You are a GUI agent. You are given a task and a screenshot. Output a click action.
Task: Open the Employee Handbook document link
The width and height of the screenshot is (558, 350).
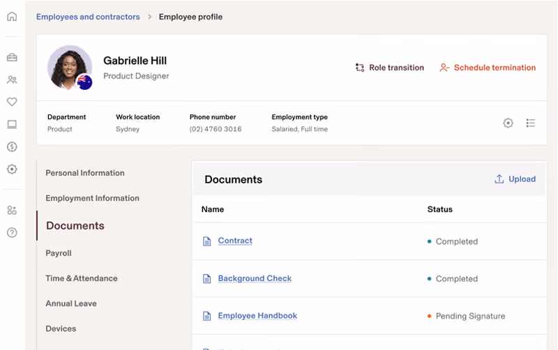[257, 316]
